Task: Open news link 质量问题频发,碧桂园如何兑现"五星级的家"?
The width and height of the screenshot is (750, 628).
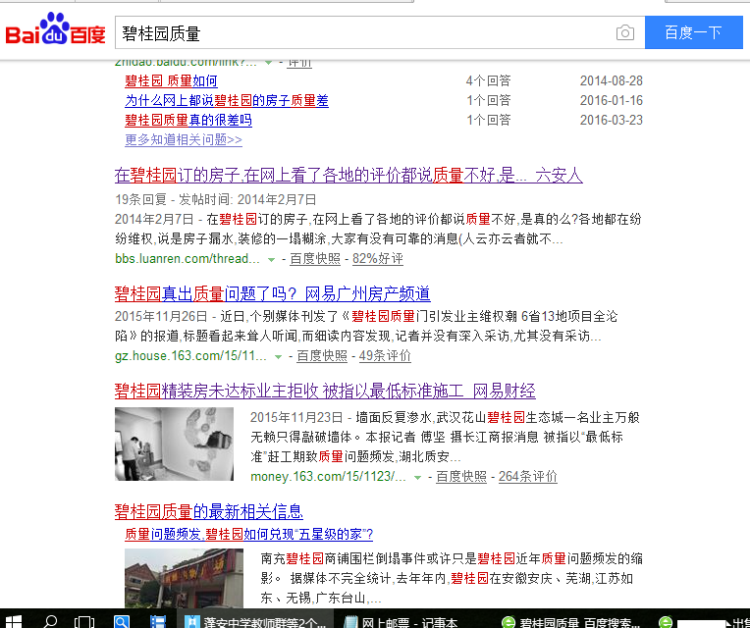Action: 248,534
